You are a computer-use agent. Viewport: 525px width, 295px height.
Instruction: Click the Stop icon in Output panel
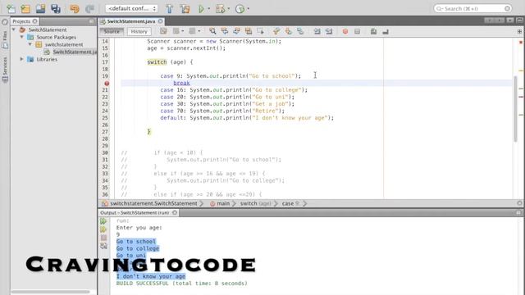pyautogui.click(x=103, y=238)
